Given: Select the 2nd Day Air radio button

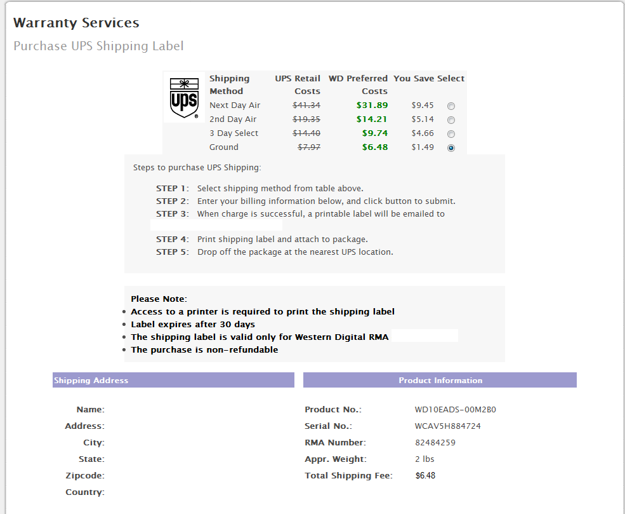Looking at the screenshot, I should click(451, 119).
